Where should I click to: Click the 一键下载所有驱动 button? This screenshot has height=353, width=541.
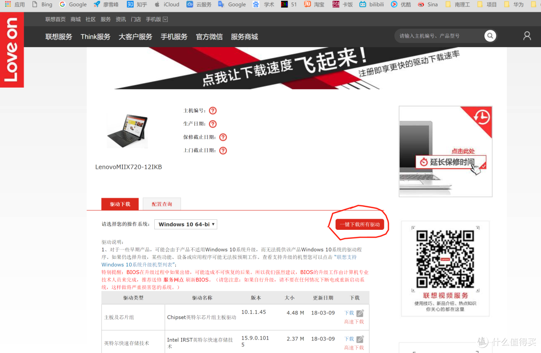click(x=360, y=224)
